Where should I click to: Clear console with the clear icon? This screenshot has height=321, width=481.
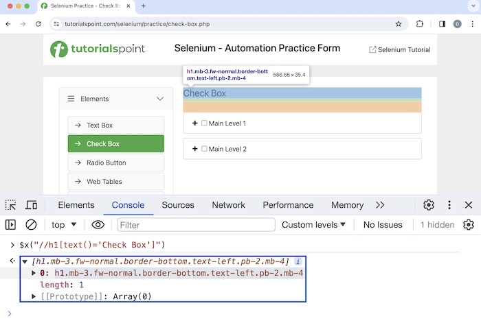click(31, 224)
